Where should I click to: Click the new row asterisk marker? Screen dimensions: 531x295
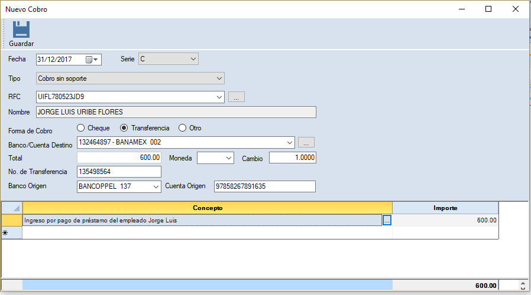(x=7, y=233)
